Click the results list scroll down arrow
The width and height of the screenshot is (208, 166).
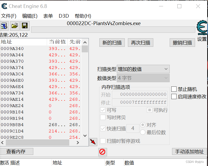[85, 136]
